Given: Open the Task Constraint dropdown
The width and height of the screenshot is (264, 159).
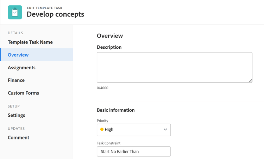Looking at the screenshot, I should point(134,152).
